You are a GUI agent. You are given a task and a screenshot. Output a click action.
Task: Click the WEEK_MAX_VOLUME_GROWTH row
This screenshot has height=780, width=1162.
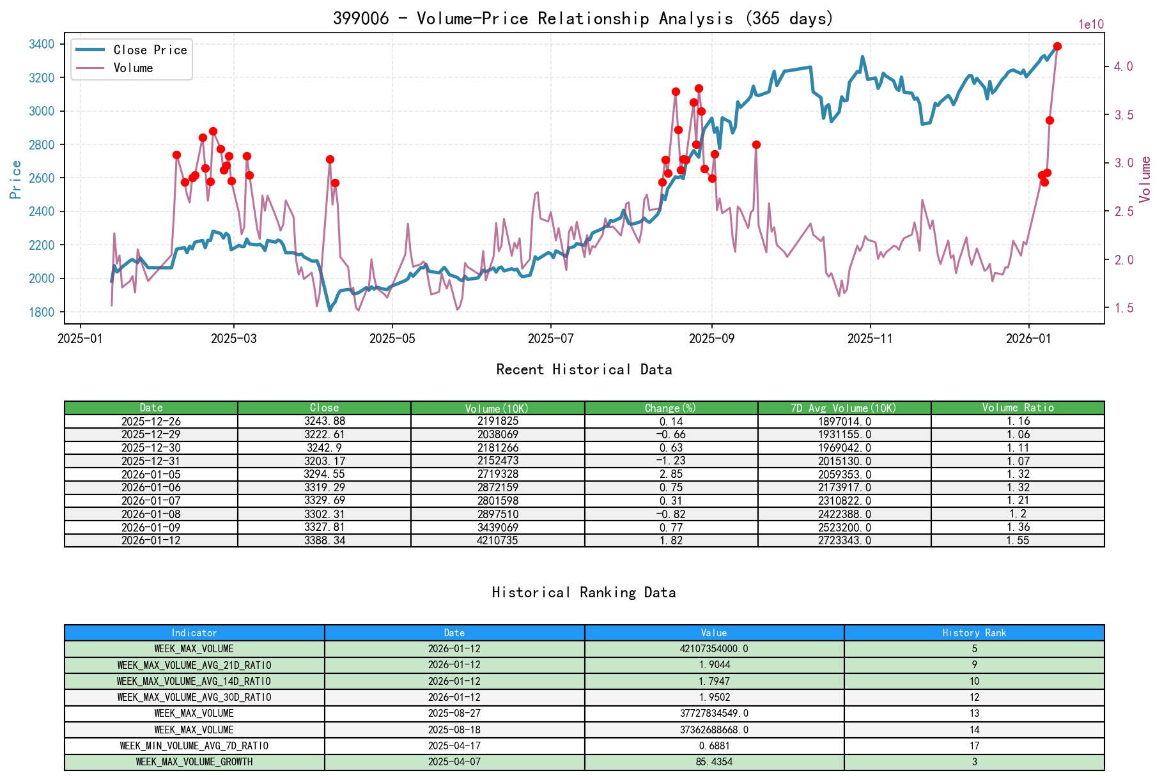[x=194, y=761]
